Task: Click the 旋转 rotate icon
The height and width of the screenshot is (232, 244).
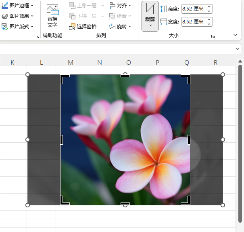Action: coord(112,27)
